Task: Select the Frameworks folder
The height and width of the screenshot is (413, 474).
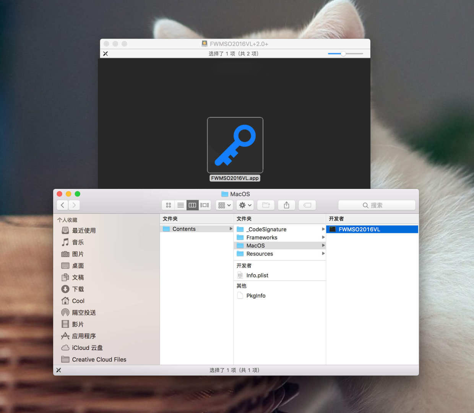Action: click(x=280, y=237)
